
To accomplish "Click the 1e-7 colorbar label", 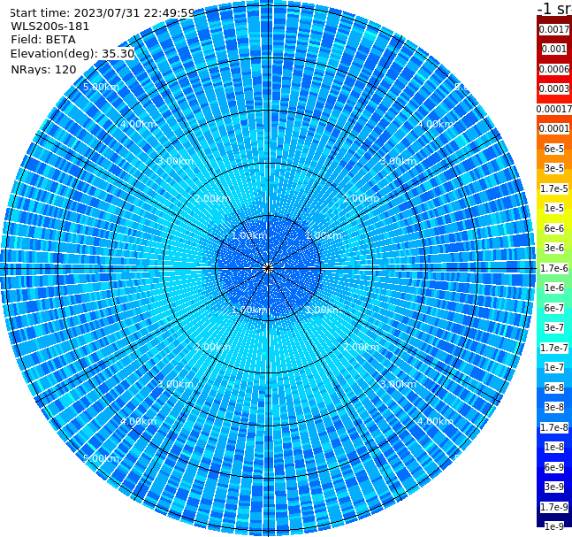I will pos(554,367).
